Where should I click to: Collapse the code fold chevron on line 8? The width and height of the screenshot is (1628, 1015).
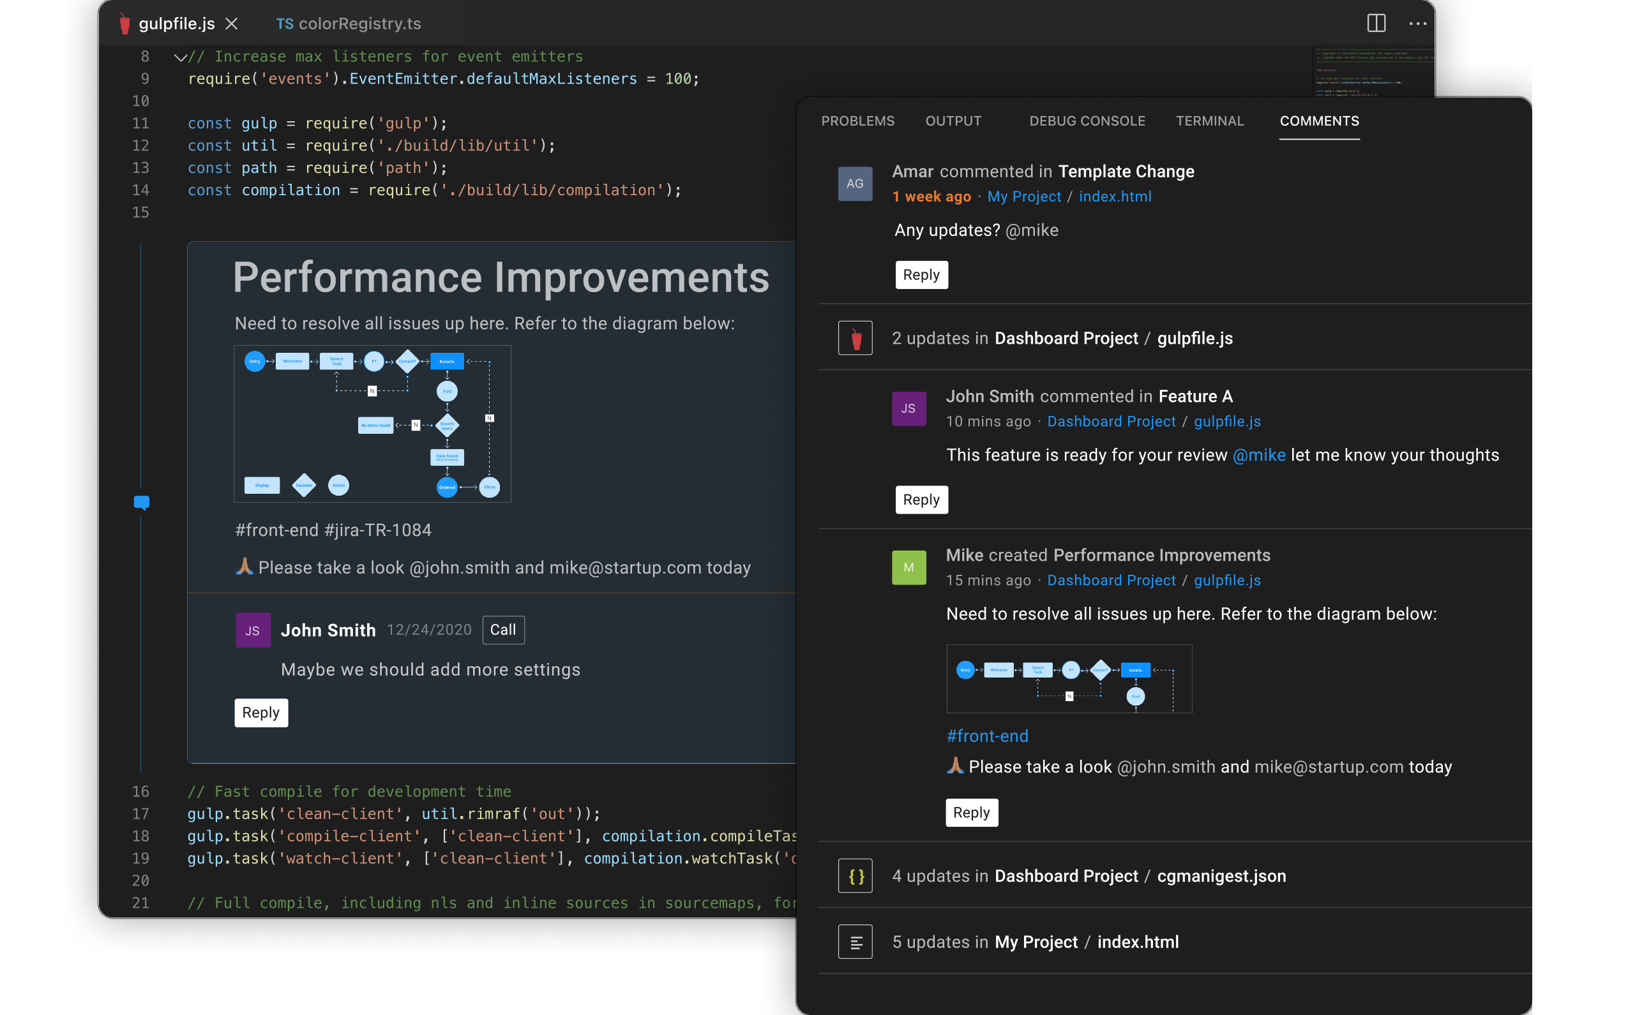[x=179, y=57]
